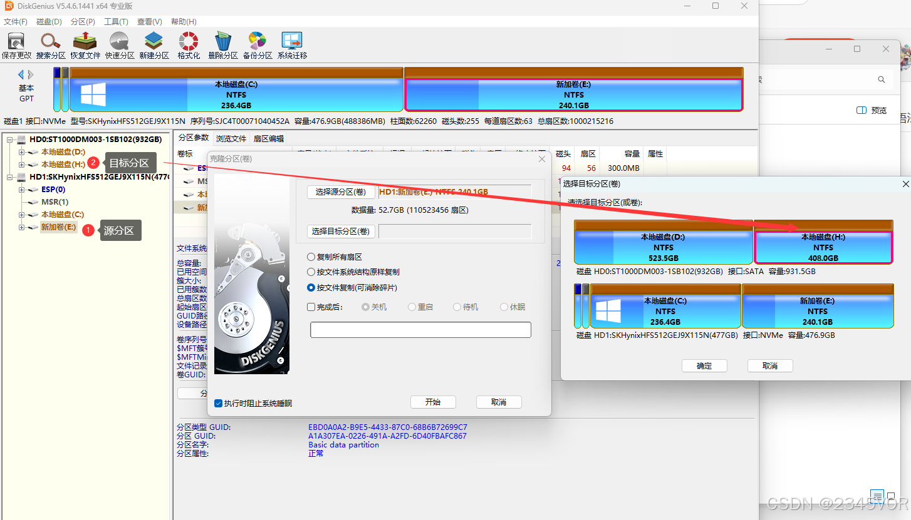Go to next disk with right arrow
The image size is (911, 520).
(31, 74)
